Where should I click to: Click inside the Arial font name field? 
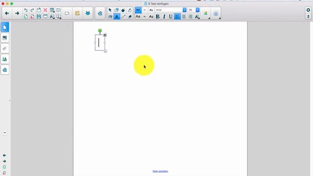(169, 10)
